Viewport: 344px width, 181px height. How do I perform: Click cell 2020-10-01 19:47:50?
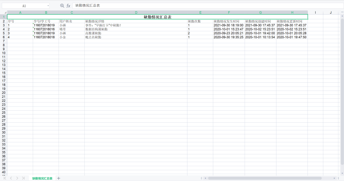click(292, 37)
